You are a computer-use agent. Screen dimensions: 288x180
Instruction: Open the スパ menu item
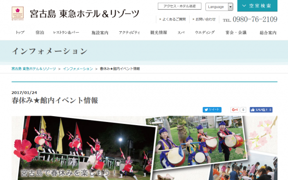[x=181, y=33]
